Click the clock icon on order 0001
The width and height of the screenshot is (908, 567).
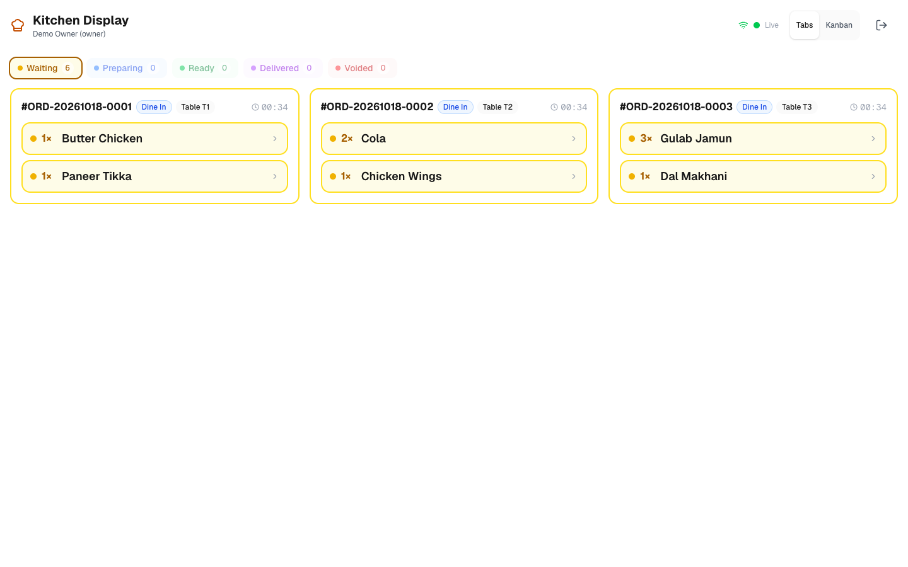tap(255, 107)
